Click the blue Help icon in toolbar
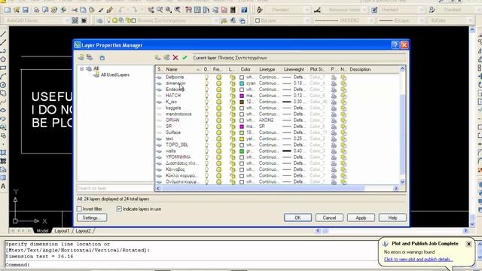This screenshot has height=271, width=482. click(244, 10)
